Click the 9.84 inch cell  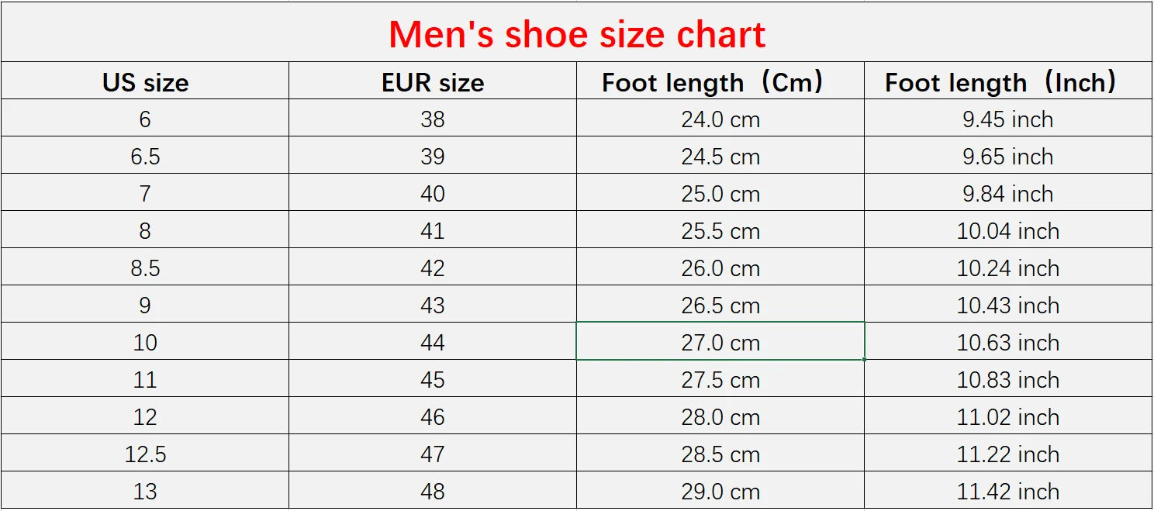pos(1007,194)
